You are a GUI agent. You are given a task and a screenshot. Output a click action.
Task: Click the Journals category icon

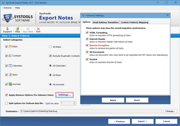pos(10,84)
